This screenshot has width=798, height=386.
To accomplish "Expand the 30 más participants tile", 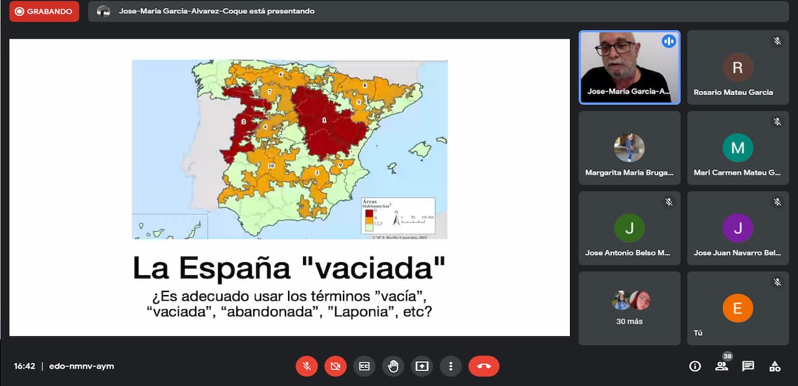I will 629,308.
